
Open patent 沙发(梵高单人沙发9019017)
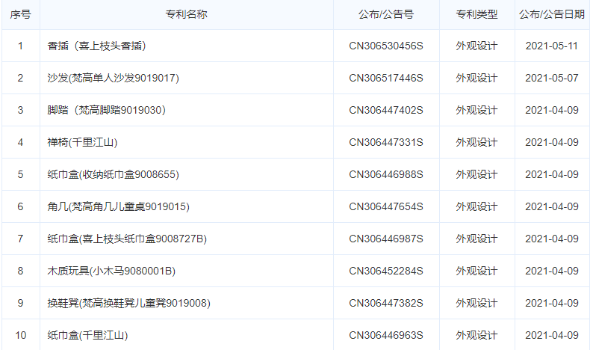click(114, 78)
